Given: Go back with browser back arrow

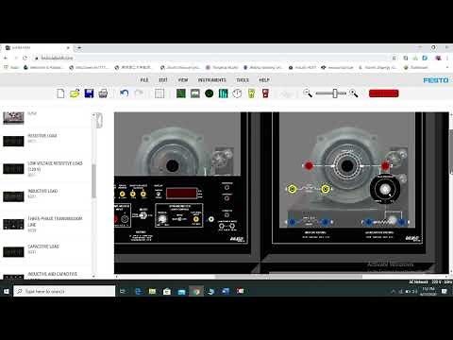Looking at the screenshot, I should pyautogui.click(x=6, y=58).
